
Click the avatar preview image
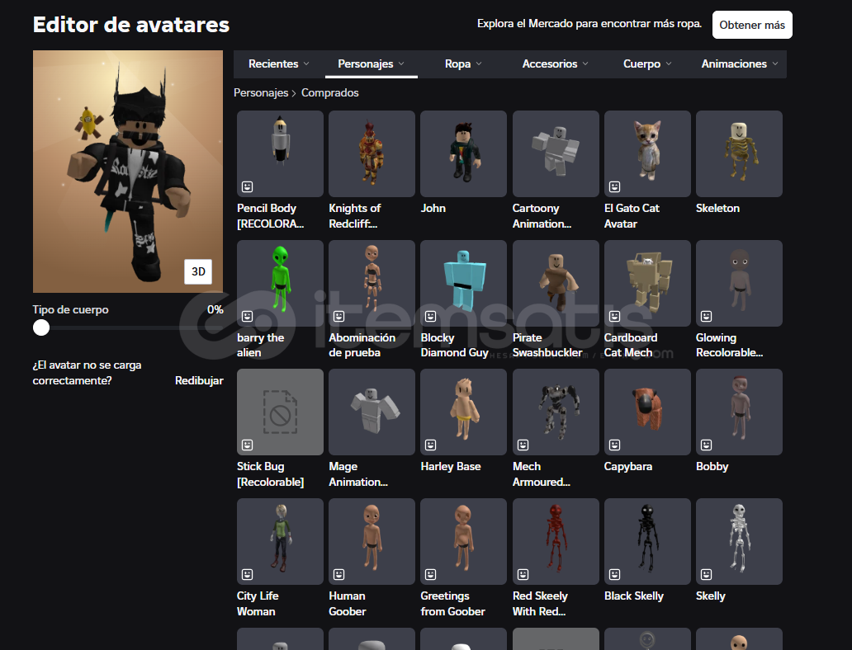[128, 172]
